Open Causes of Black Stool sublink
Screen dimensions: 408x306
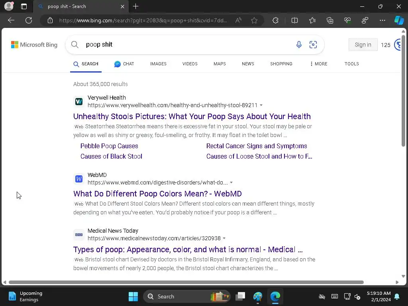coord(112,156)
